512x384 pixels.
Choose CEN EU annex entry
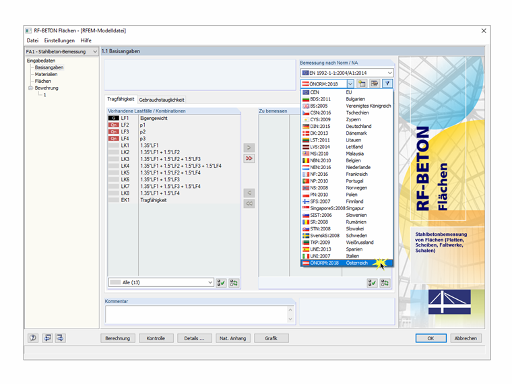pyautogui.click(x=346, y=92)
